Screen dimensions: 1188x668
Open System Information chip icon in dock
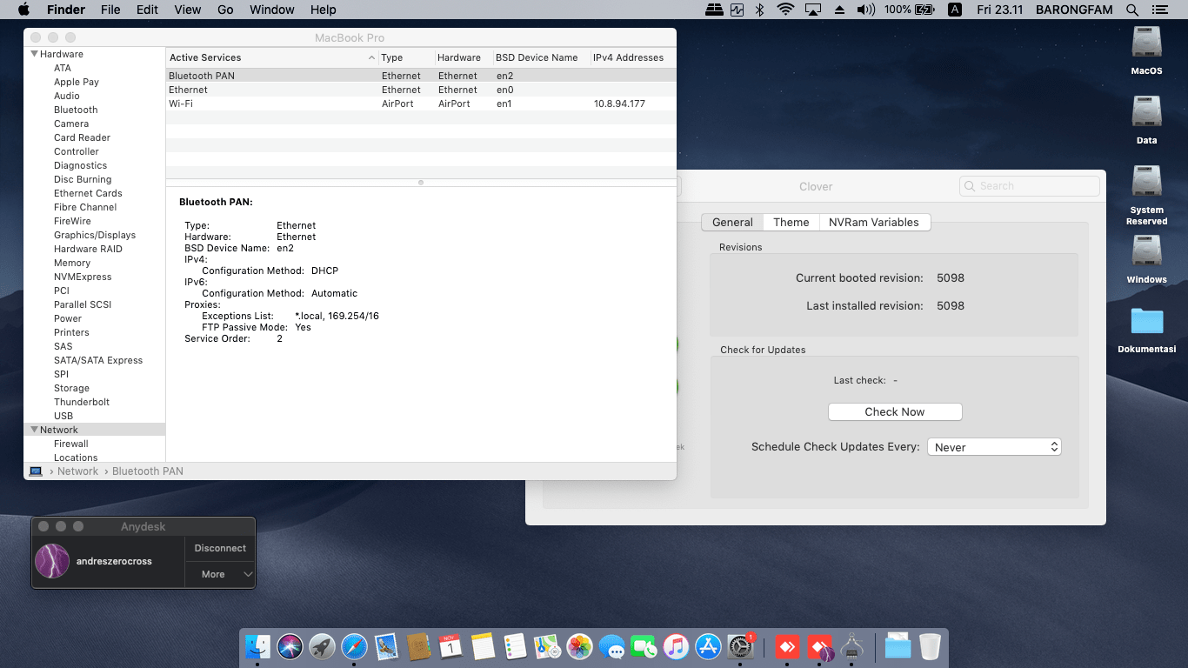pyautogui.click(x=851, y=646)
